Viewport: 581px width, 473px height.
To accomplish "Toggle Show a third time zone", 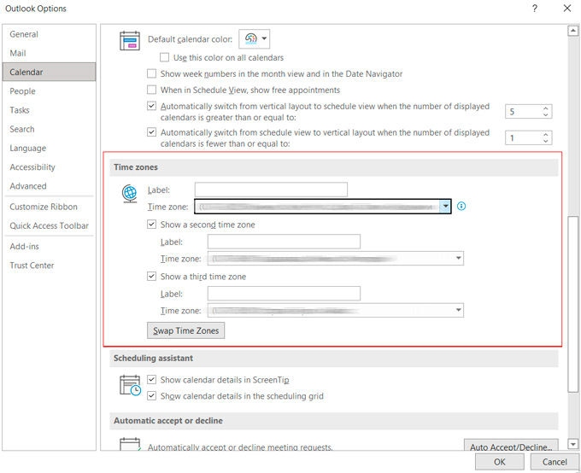I will pyautogui.click(x=151, y=277).
